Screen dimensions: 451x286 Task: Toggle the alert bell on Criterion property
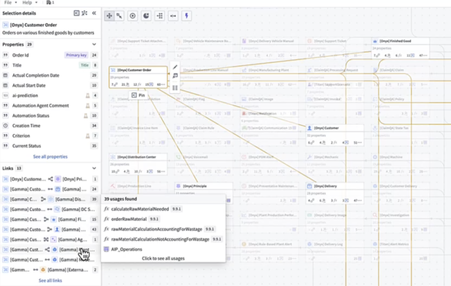88,136
